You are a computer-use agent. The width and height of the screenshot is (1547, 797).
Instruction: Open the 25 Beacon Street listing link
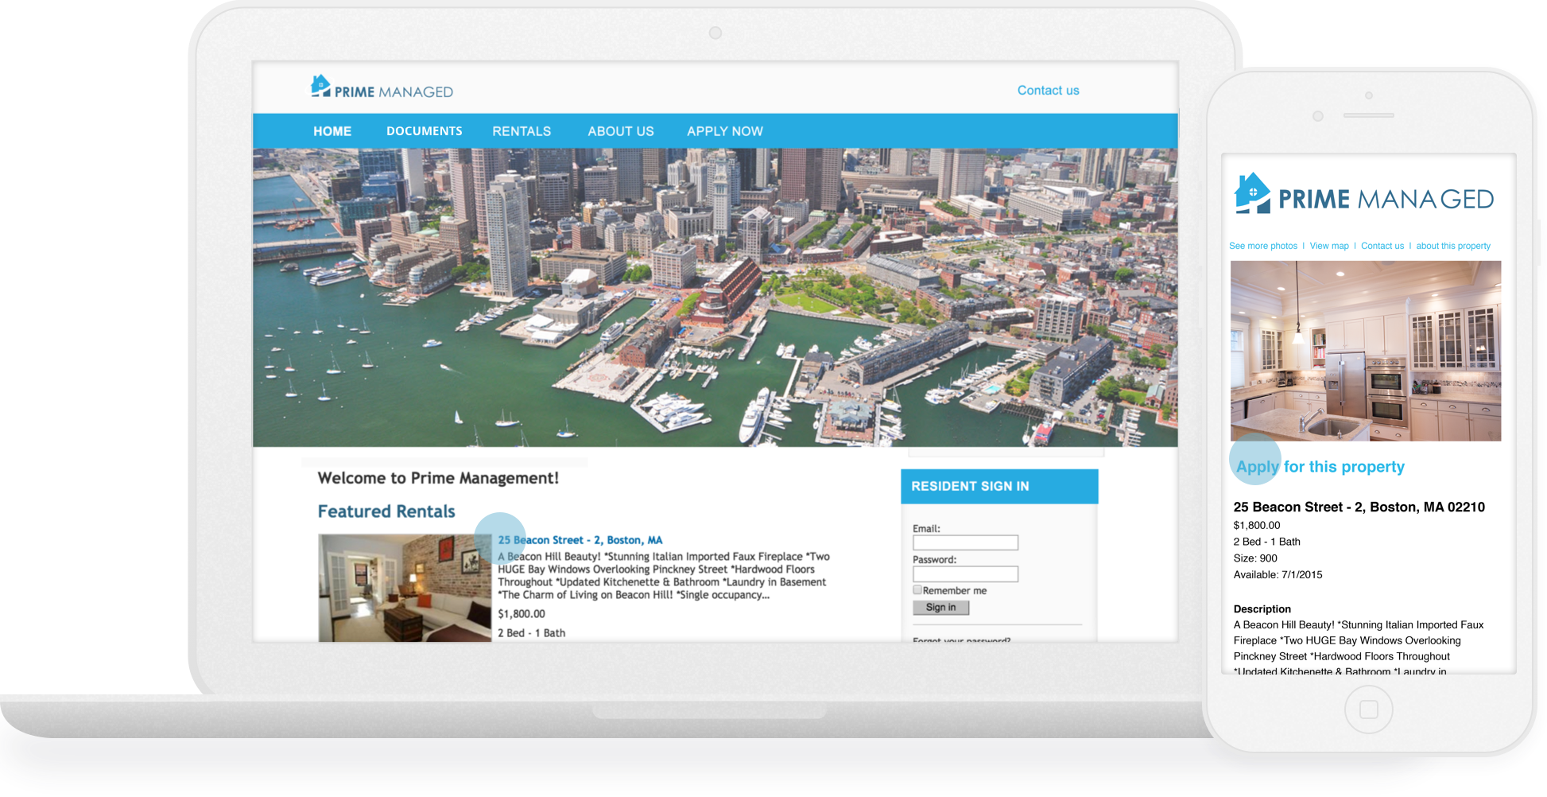click(580, 540)
